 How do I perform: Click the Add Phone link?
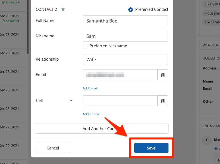pyautogui.click(x=91, y=114)
